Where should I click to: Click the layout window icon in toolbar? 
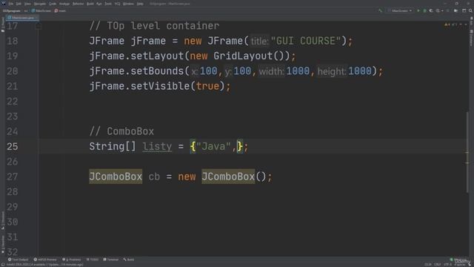click(464, 10)
